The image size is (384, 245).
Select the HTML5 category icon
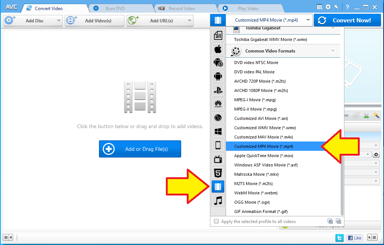point(218,173)
